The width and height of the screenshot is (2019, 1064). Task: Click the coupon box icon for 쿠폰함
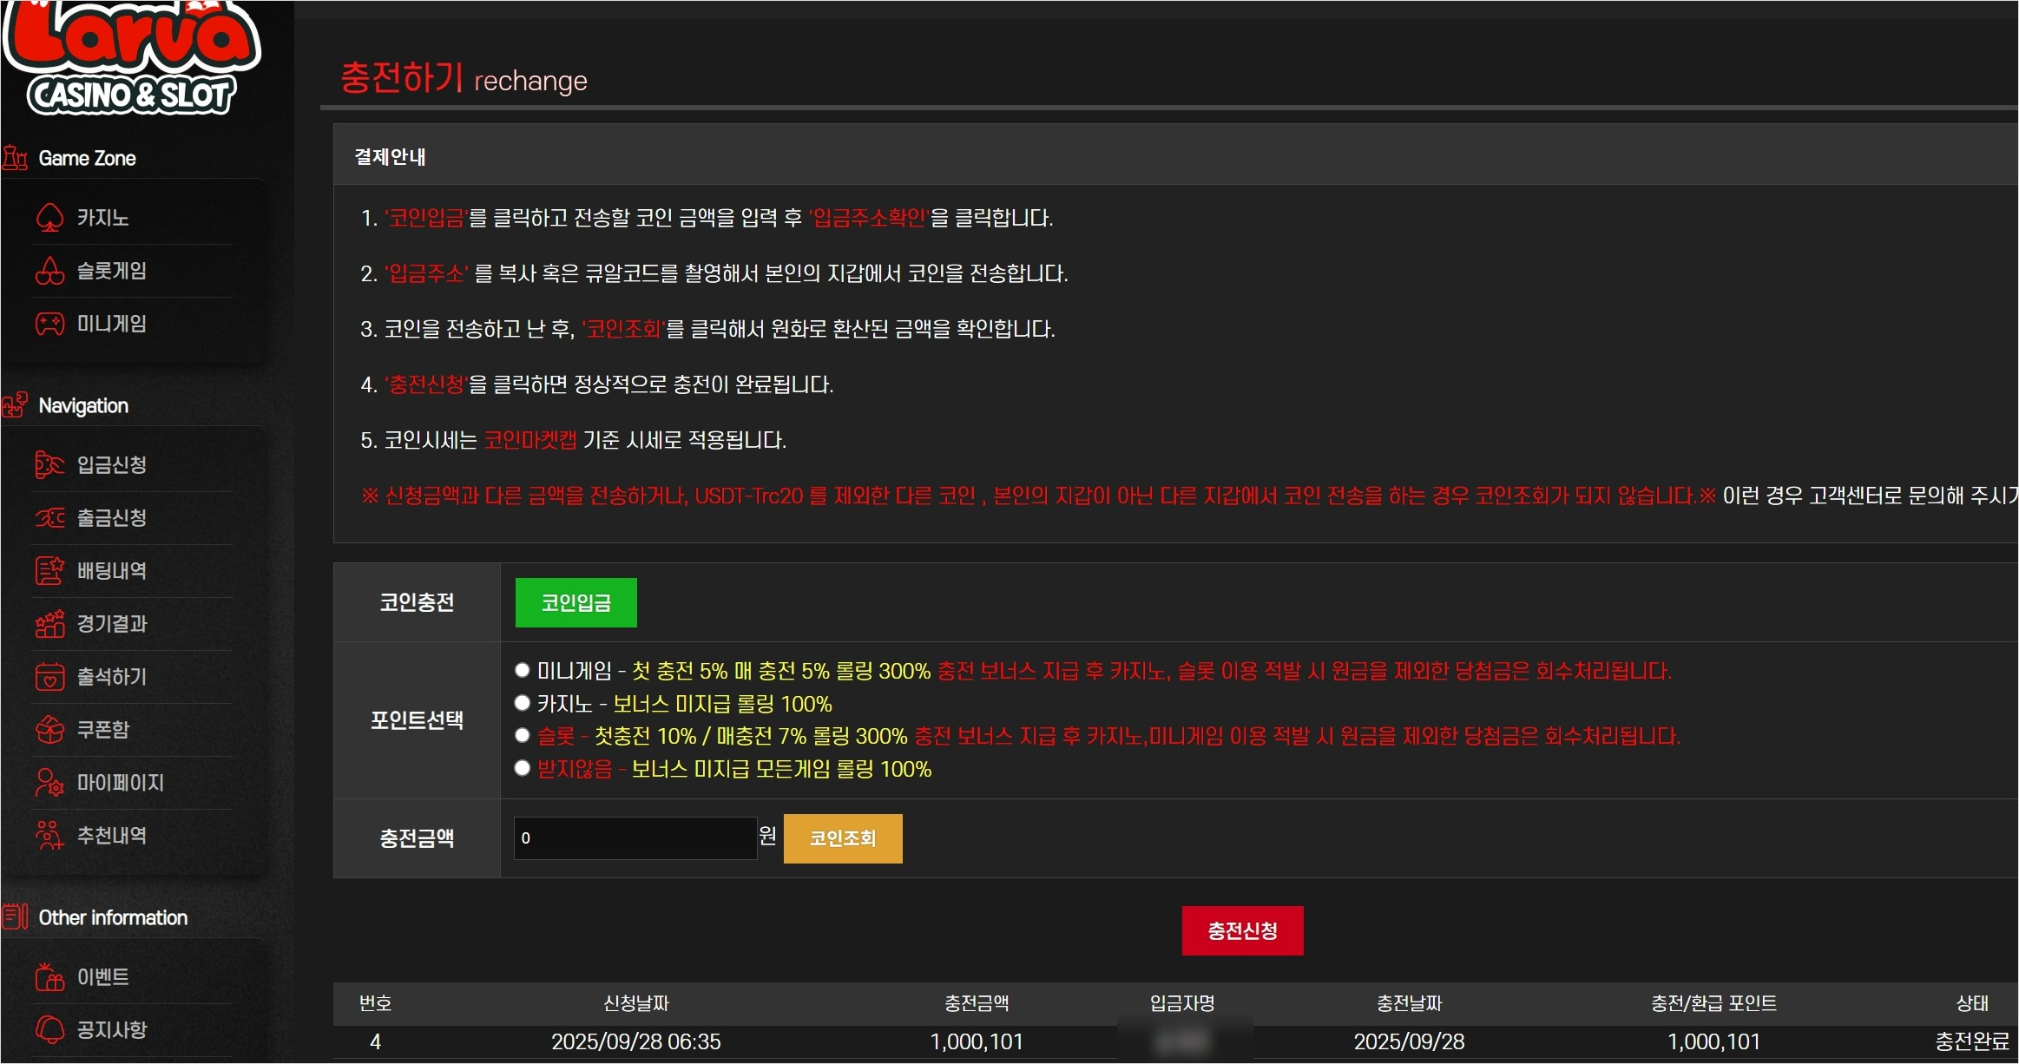tap(49, 730)
